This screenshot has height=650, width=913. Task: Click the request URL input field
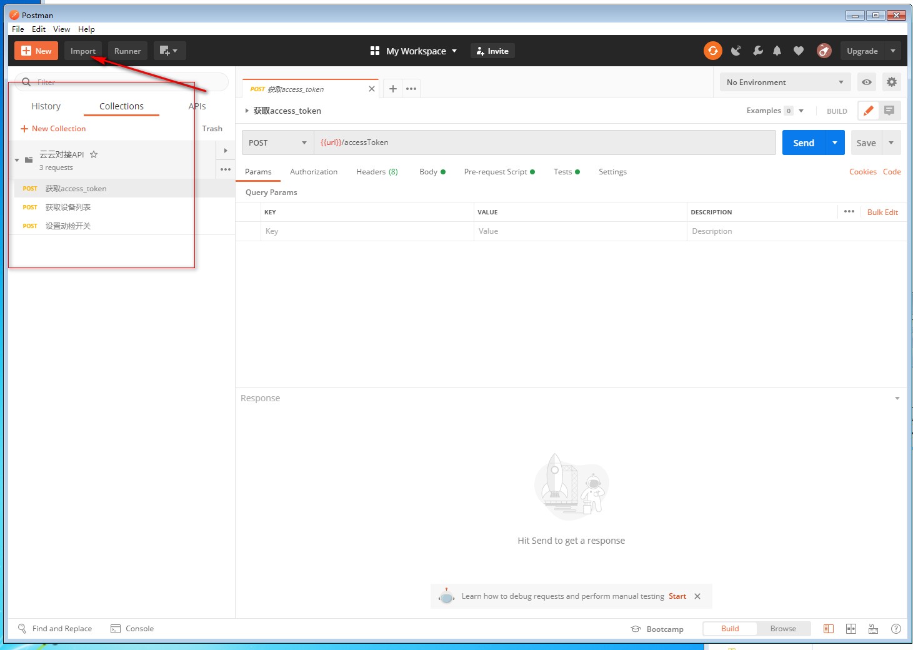coord(544,142)
